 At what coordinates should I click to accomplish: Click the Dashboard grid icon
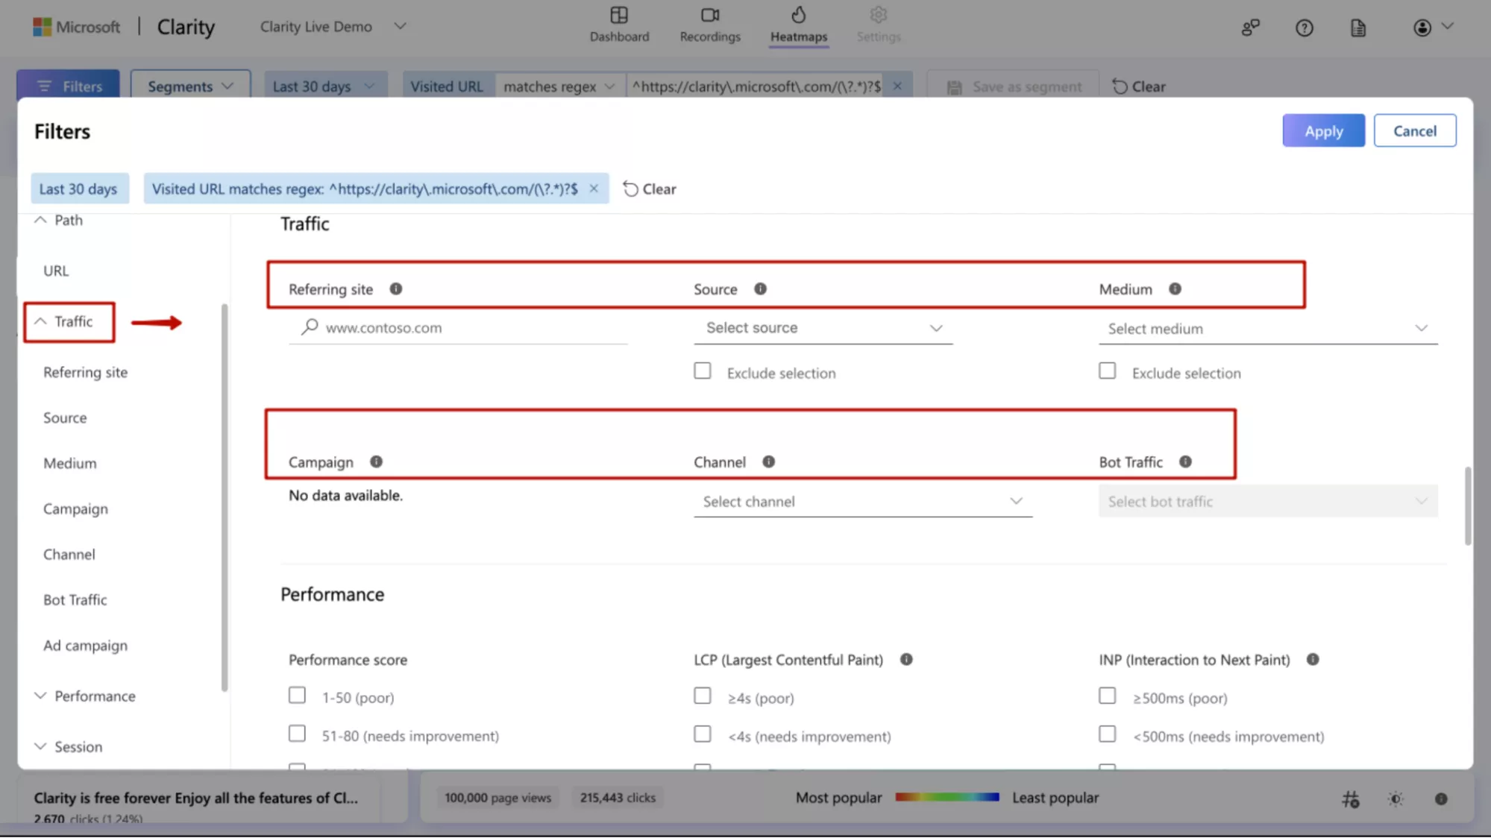pos(618,15)
